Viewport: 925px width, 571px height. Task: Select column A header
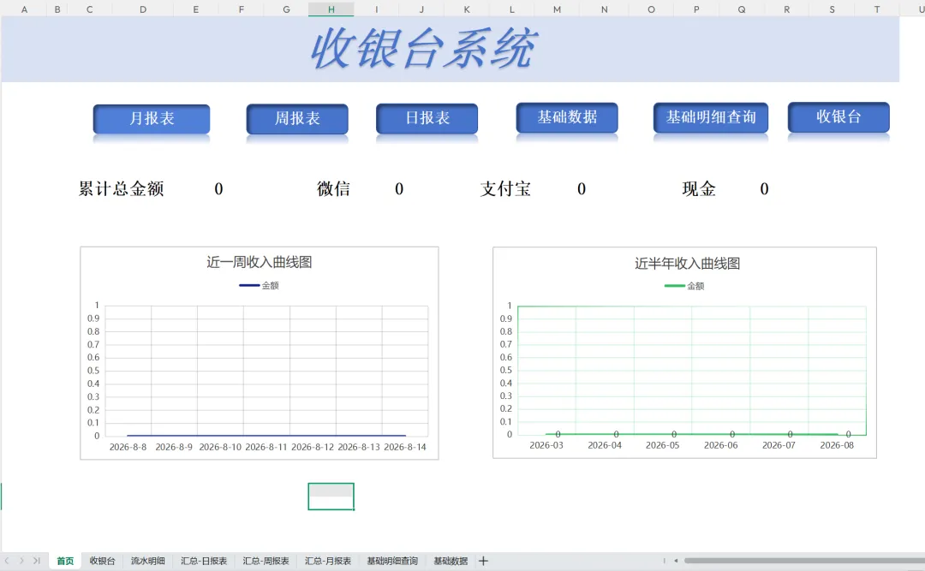click(24, 9)
